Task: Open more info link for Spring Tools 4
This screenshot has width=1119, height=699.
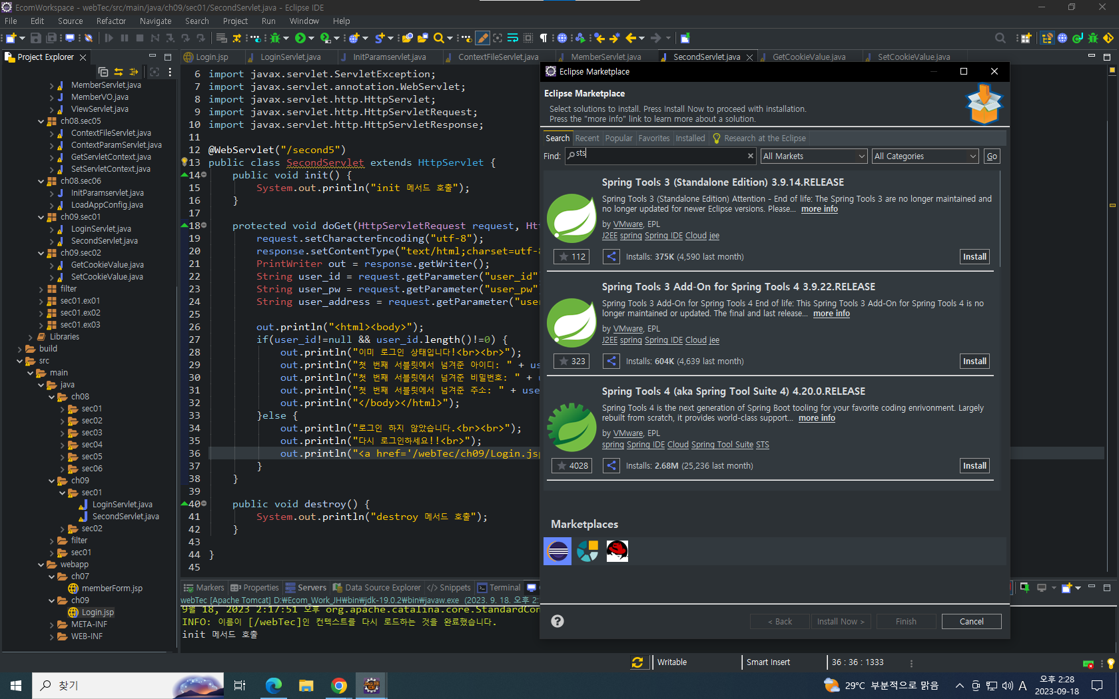Action: point(817,418)
